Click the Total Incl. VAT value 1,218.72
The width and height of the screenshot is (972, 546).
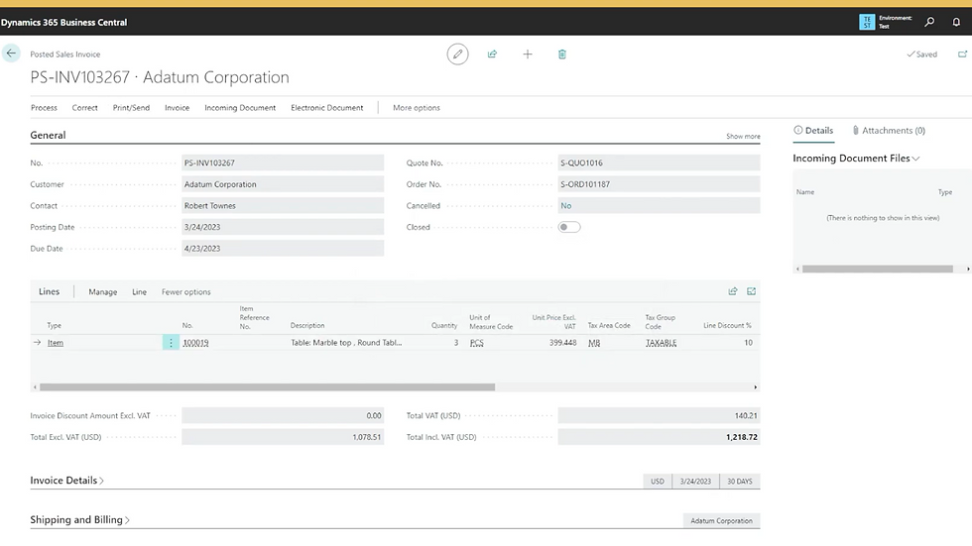coord(659,437)
